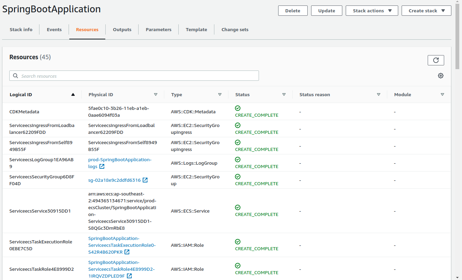Click the ECS service ARN physical ID
This screenshot has height=280, width=462.
(122, 211)
